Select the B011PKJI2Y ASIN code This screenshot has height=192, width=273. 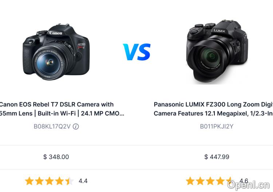(217, 127)
